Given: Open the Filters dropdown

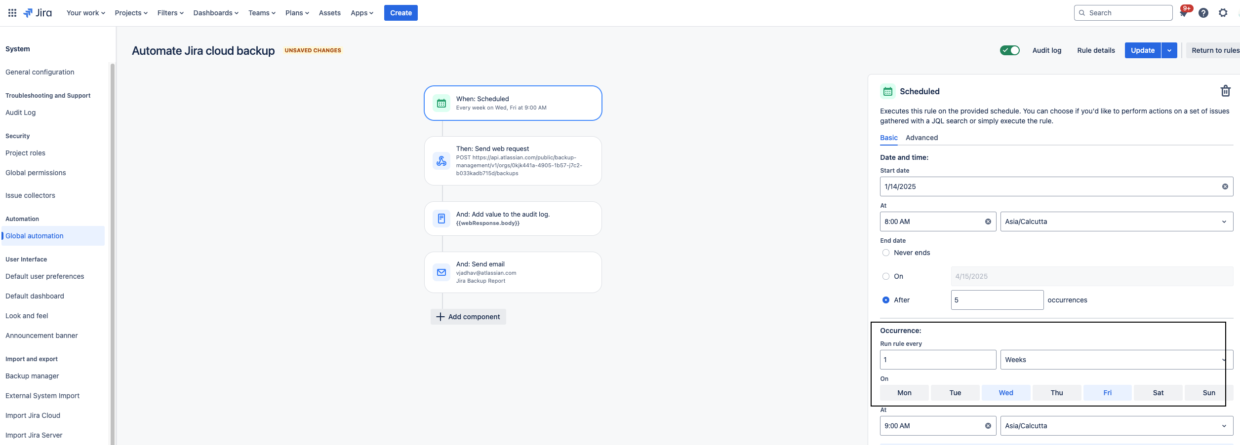Looking at the screenshot, I should 170,13.
